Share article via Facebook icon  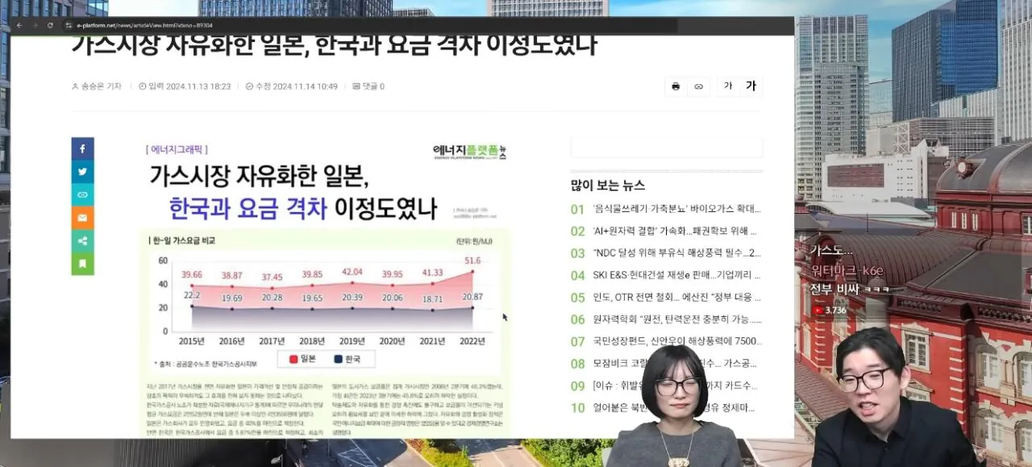(x=82, y=149)
